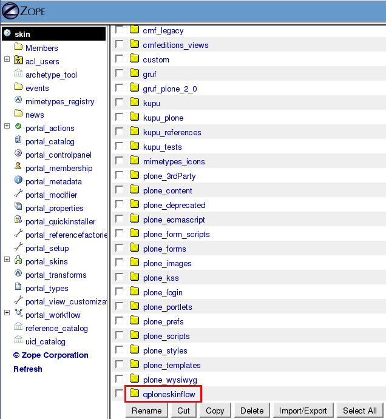Click the portal_properties icon
Screen dimensions: 386x419
[x=18, y=206]
